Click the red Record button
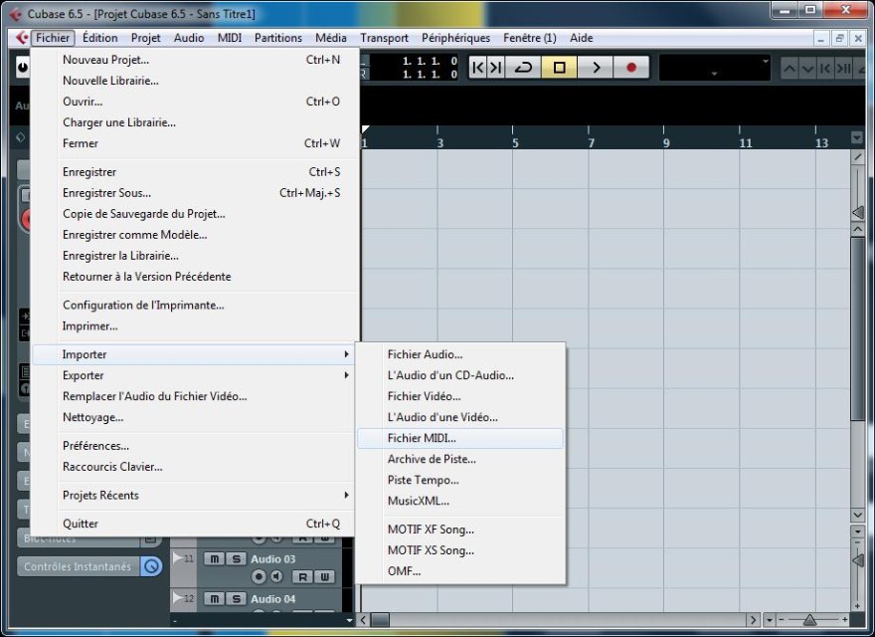 [x=631, y=68]
